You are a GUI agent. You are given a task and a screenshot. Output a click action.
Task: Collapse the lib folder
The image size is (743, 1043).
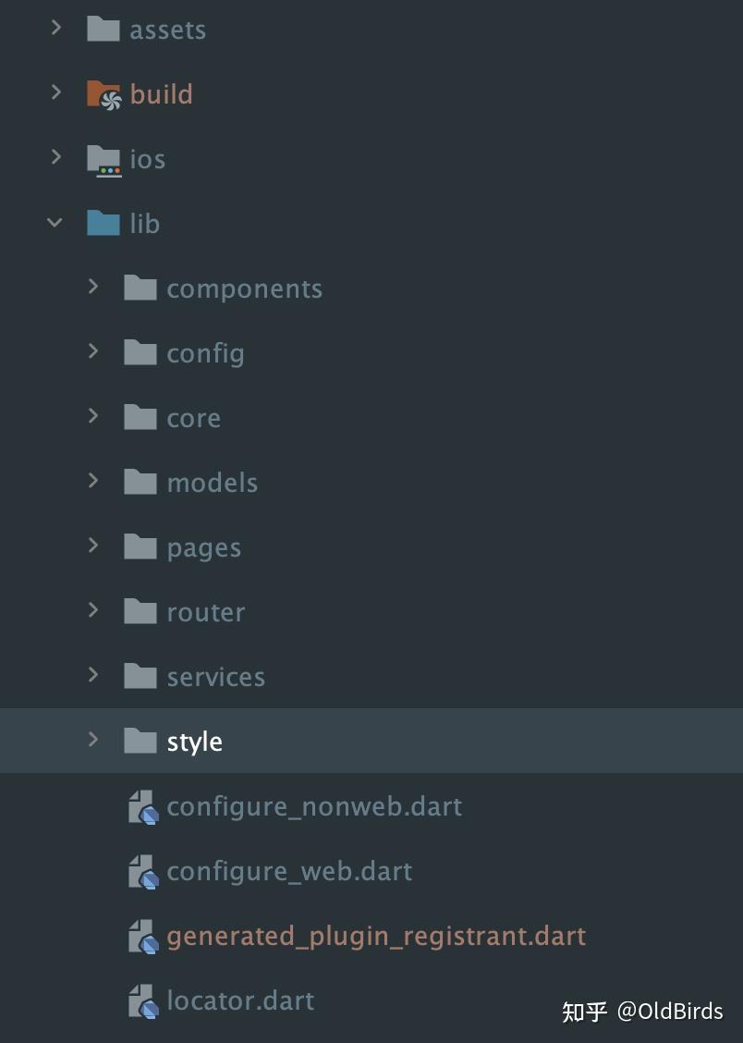(54, 223)
